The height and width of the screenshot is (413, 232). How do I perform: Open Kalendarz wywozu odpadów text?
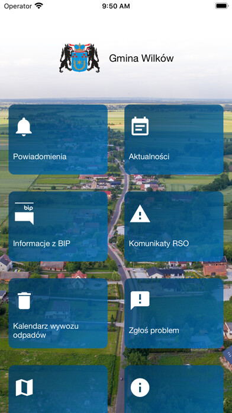coord(46,331)
